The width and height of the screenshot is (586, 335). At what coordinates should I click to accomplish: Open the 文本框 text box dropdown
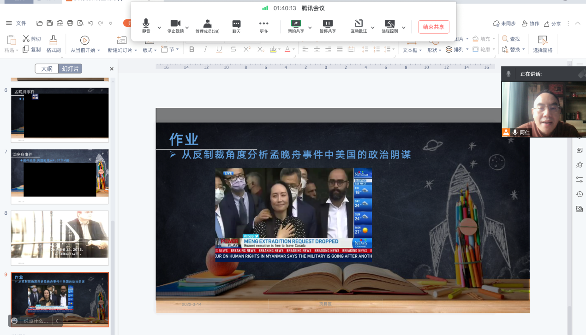(x=410, y=49)
